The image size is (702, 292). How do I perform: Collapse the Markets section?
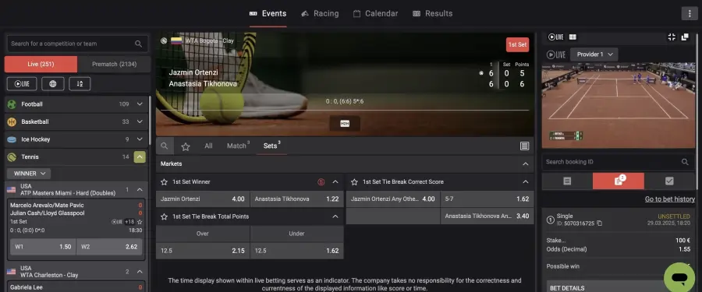pos(526,164)
